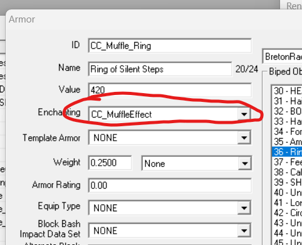The image size is (302, 245).
Task: Select biped slot 30 in list
Action: [x=287, y=91]
